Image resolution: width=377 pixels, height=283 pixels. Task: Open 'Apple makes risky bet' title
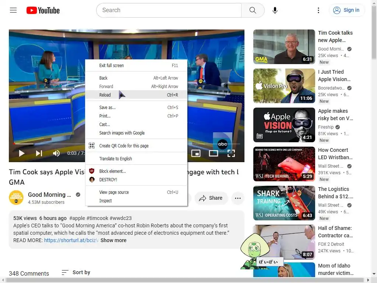(336, 115)
